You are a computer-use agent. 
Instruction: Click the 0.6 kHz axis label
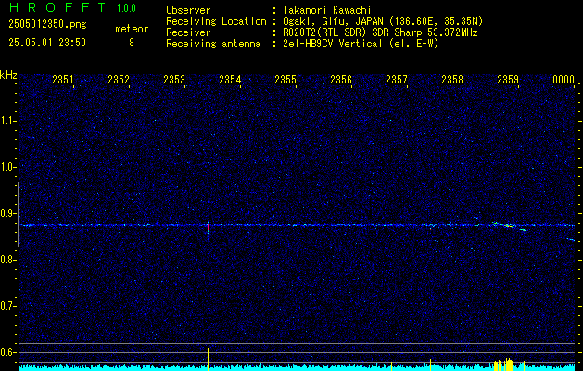pos(8,352)
